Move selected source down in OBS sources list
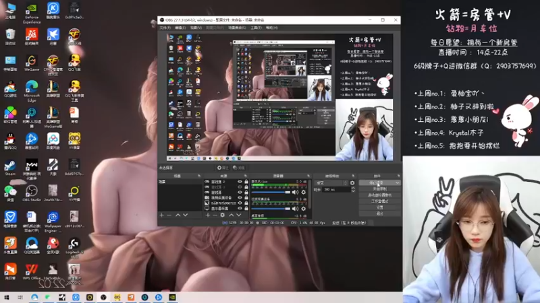The image size is (540, 303). [239, 215]
